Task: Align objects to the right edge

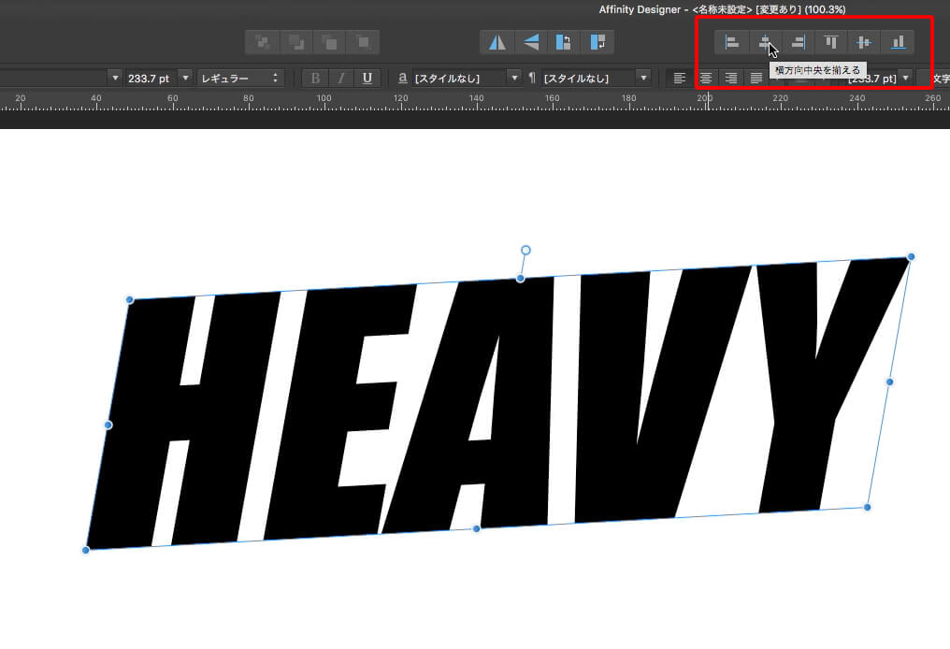Action: (x=799, y=42)
